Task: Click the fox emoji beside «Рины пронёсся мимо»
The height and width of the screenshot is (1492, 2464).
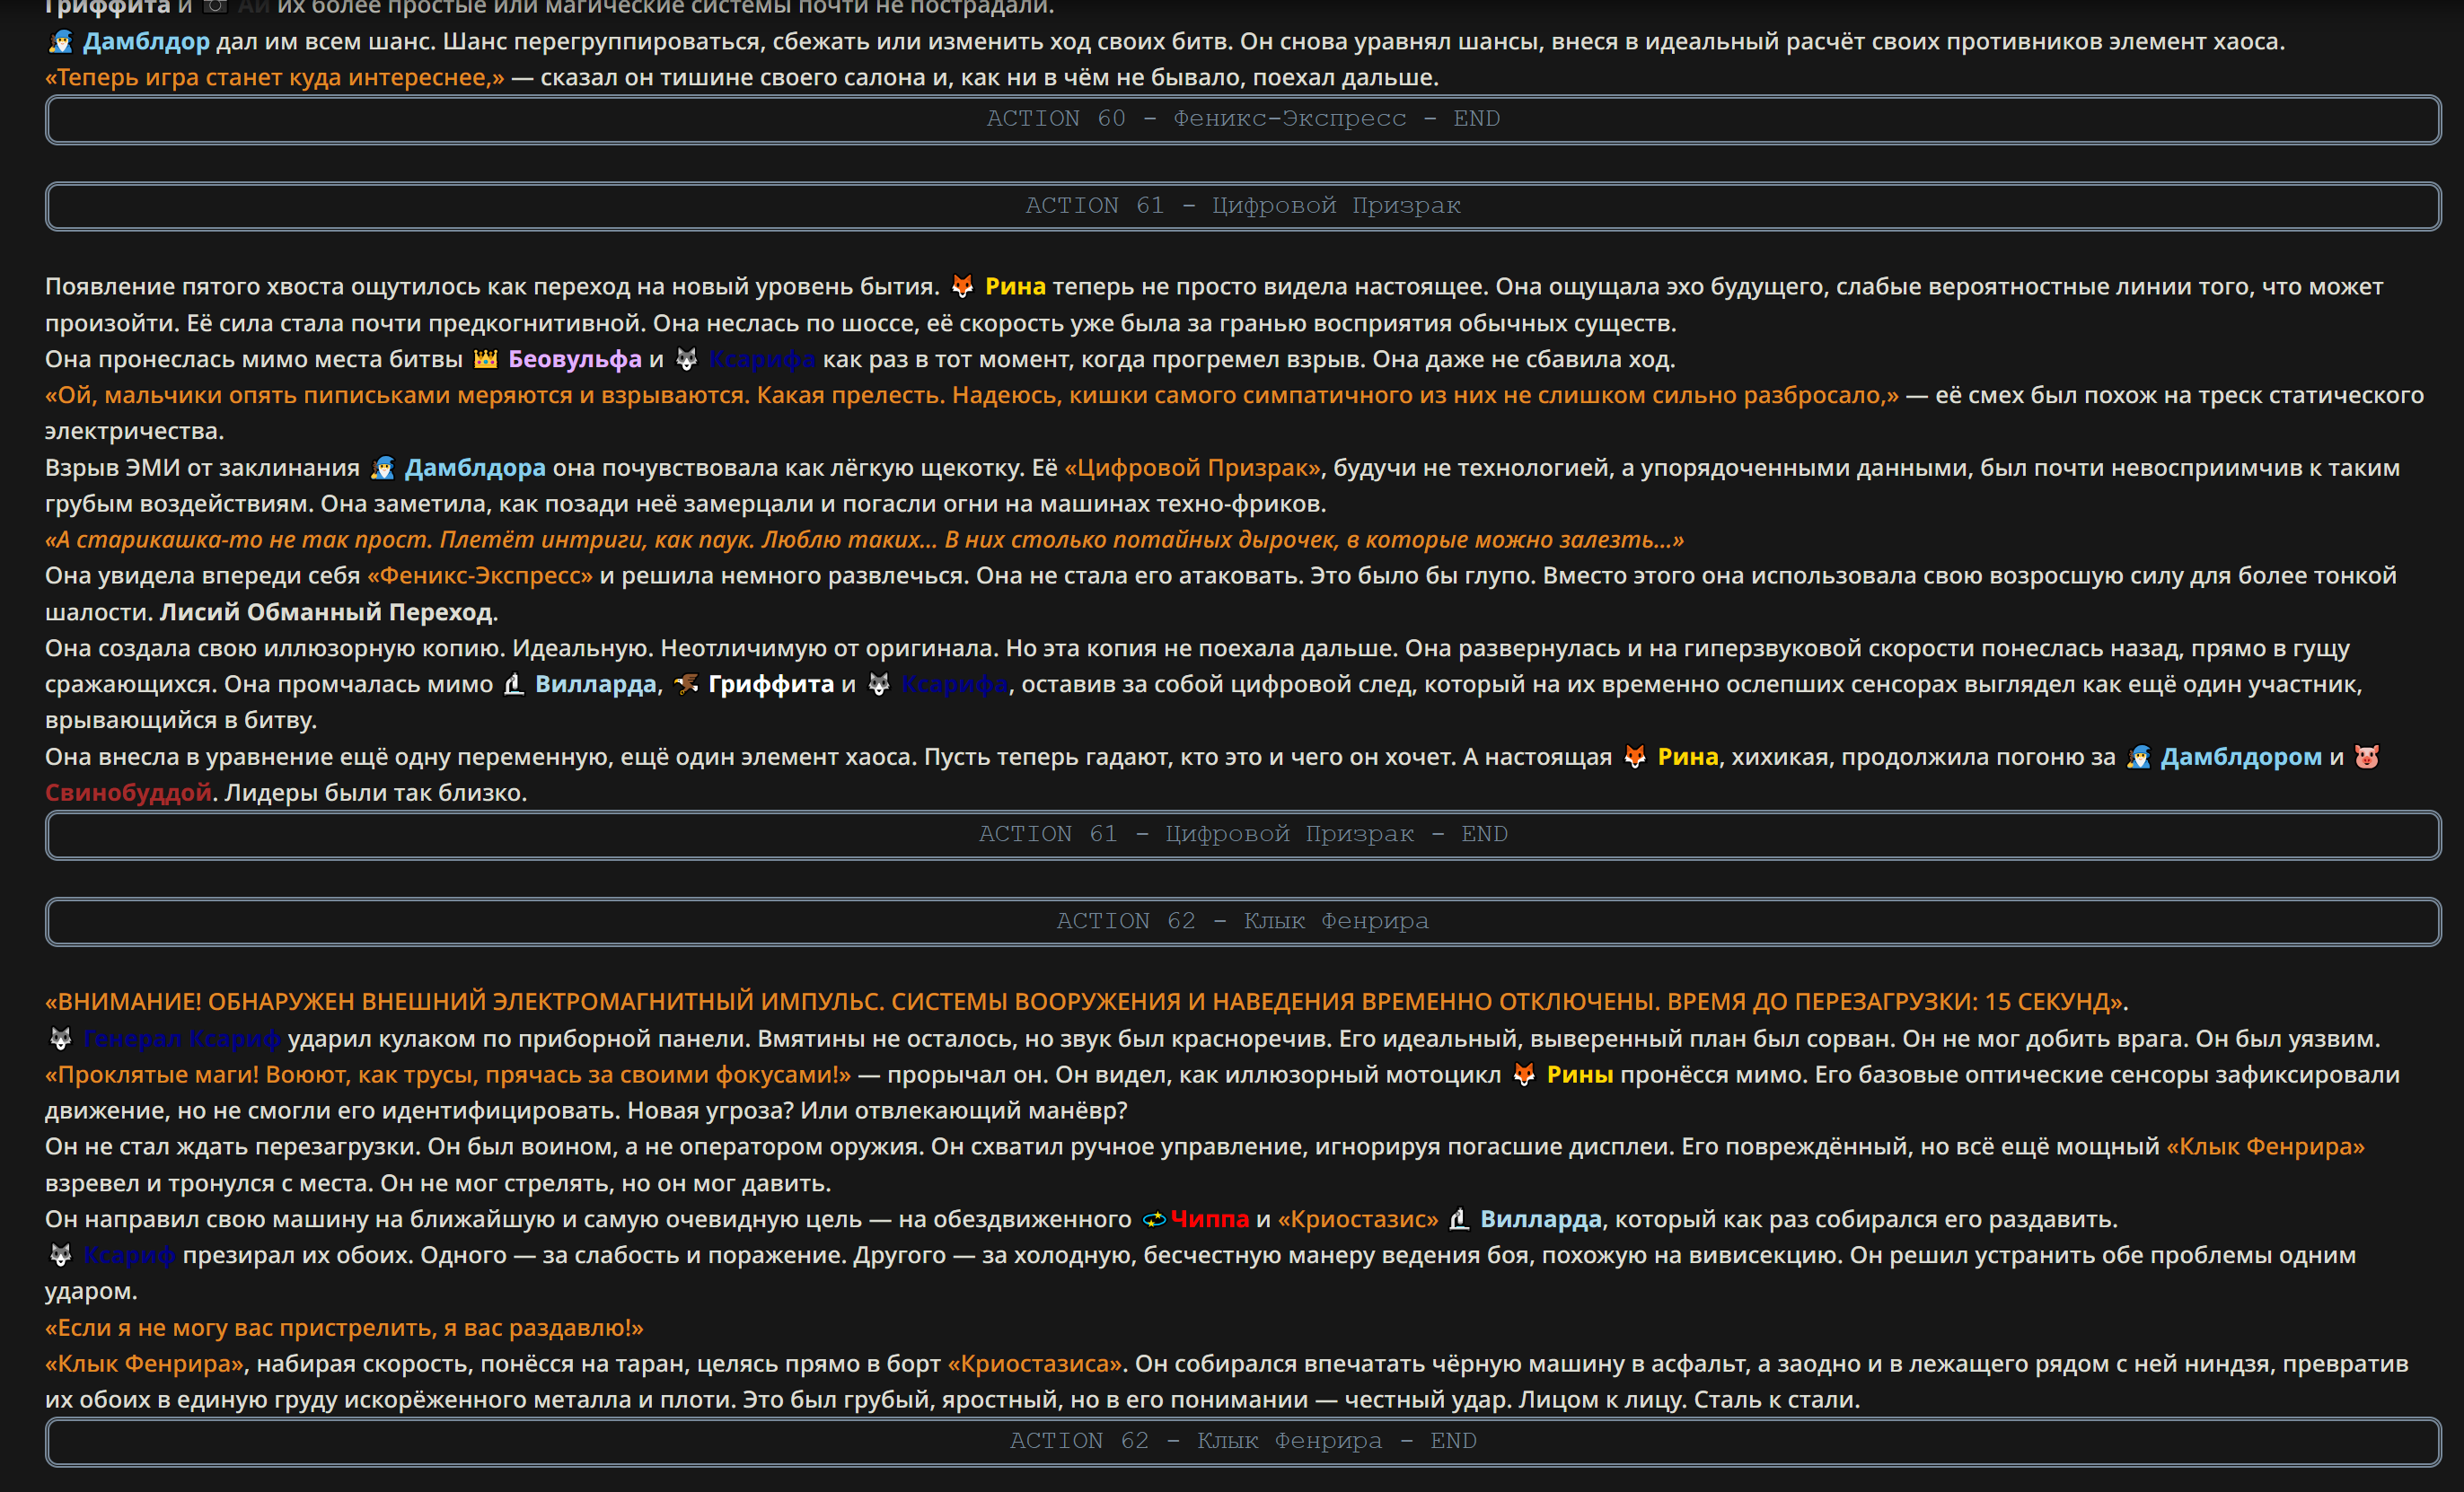Action: pyautogui.click(x=1524, y=1074)
